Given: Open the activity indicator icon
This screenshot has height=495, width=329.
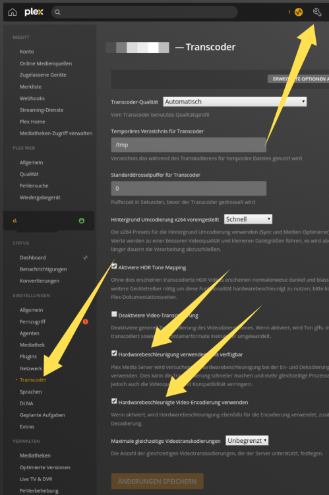Looking at the screenshot, I should (x=299, y=12).
